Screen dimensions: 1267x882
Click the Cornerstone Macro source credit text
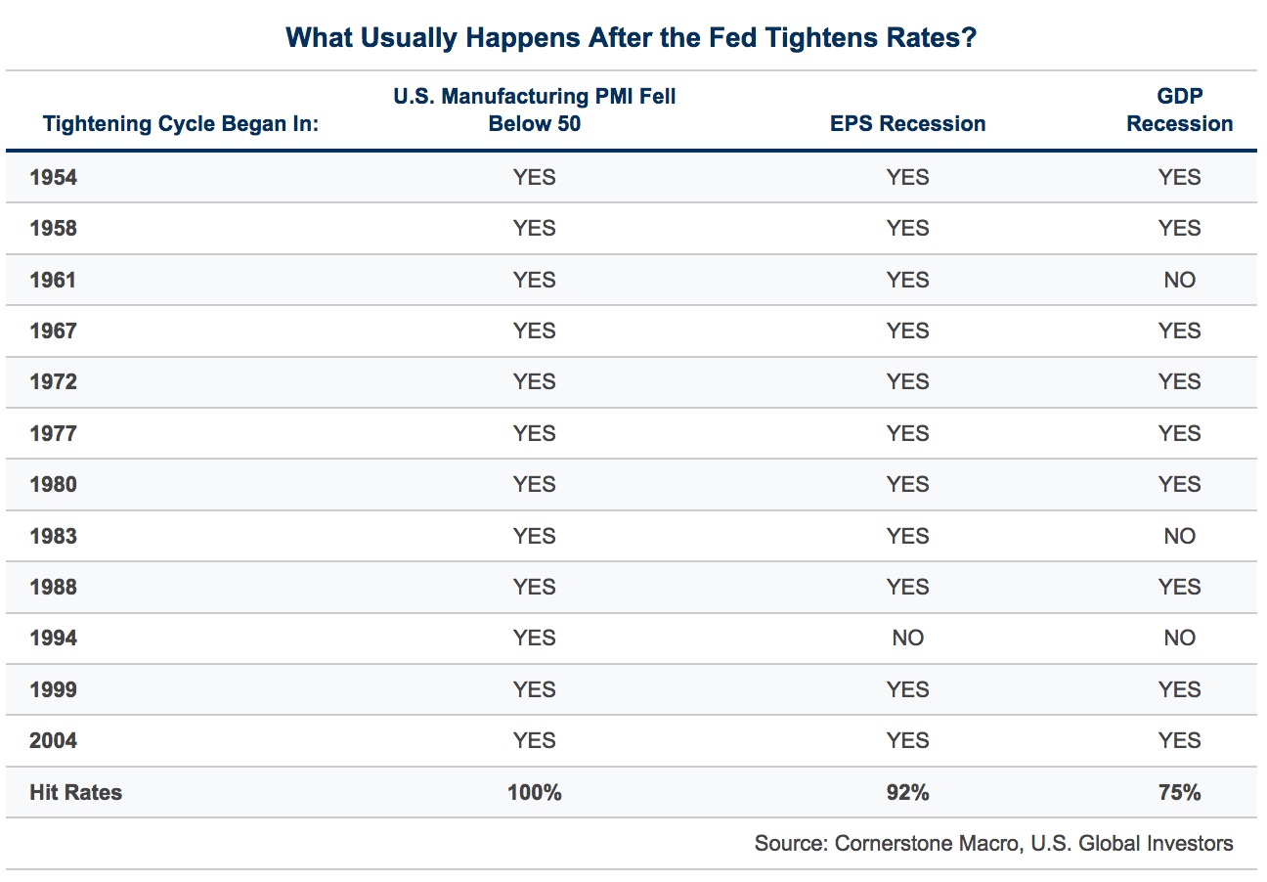coord(993,843)
